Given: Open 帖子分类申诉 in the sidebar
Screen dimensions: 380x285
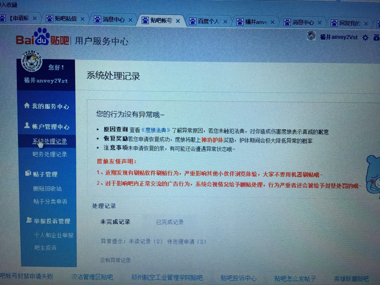Looking at the screenshot, I should click(x=50, y=202).
